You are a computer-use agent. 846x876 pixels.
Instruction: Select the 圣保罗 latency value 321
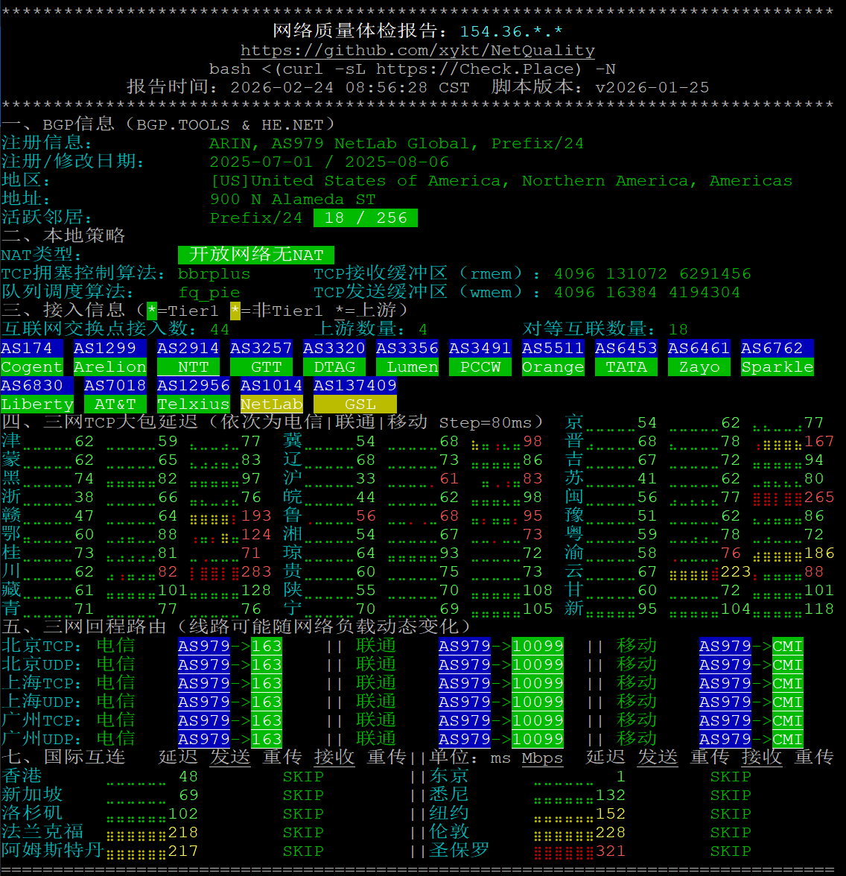[611, 851]
